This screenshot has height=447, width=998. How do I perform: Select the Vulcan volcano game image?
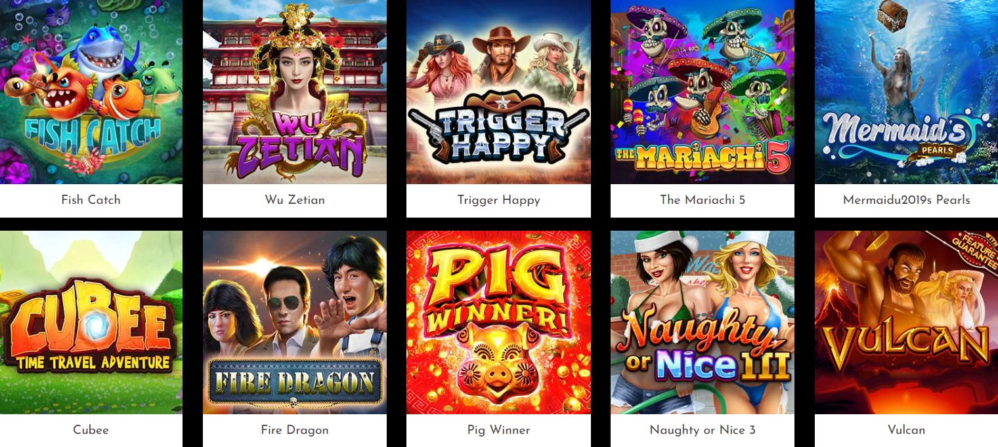coord(906,322)
